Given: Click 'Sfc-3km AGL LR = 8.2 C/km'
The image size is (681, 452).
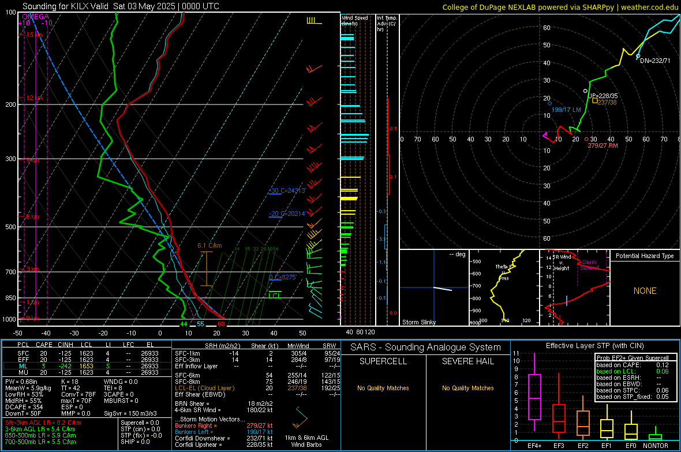Looking at the screenshot, I should pyautogui.click(x=43, y=423).
